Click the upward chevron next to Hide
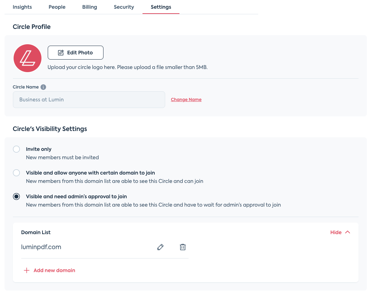The width and height of the screenshot is (369, 293). pyautogui.click(x=347, y=232)
